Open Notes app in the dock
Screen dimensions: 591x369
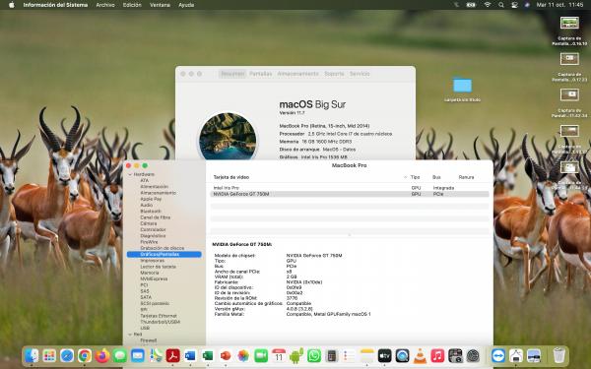pos(366,356)
